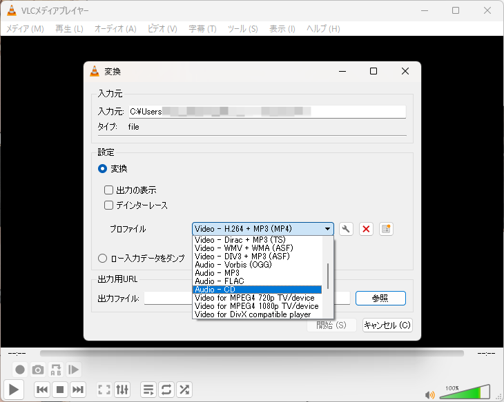Click キャンセル (C) button
Image resolution: width=504 pixels, height=402 pixels.
coord(387,325)
